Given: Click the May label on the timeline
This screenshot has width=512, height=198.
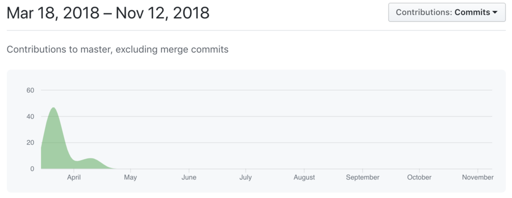Looking at the screenshot, I should (130, 177).
